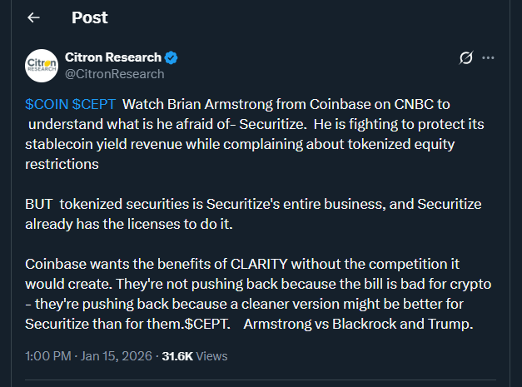The image size is (522, 387).
Task: Go back using the left arrow
Action: click(33, 17)
